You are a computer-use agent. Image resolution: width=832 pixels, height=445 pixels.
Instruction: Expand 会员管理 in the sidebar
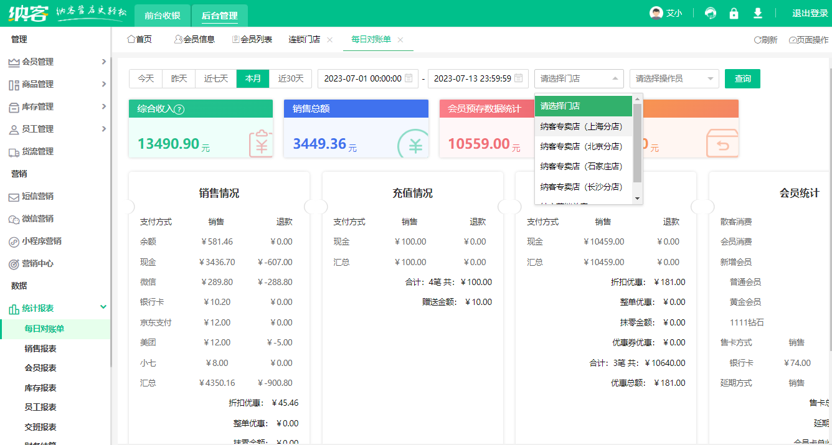[x=56, y=62]
